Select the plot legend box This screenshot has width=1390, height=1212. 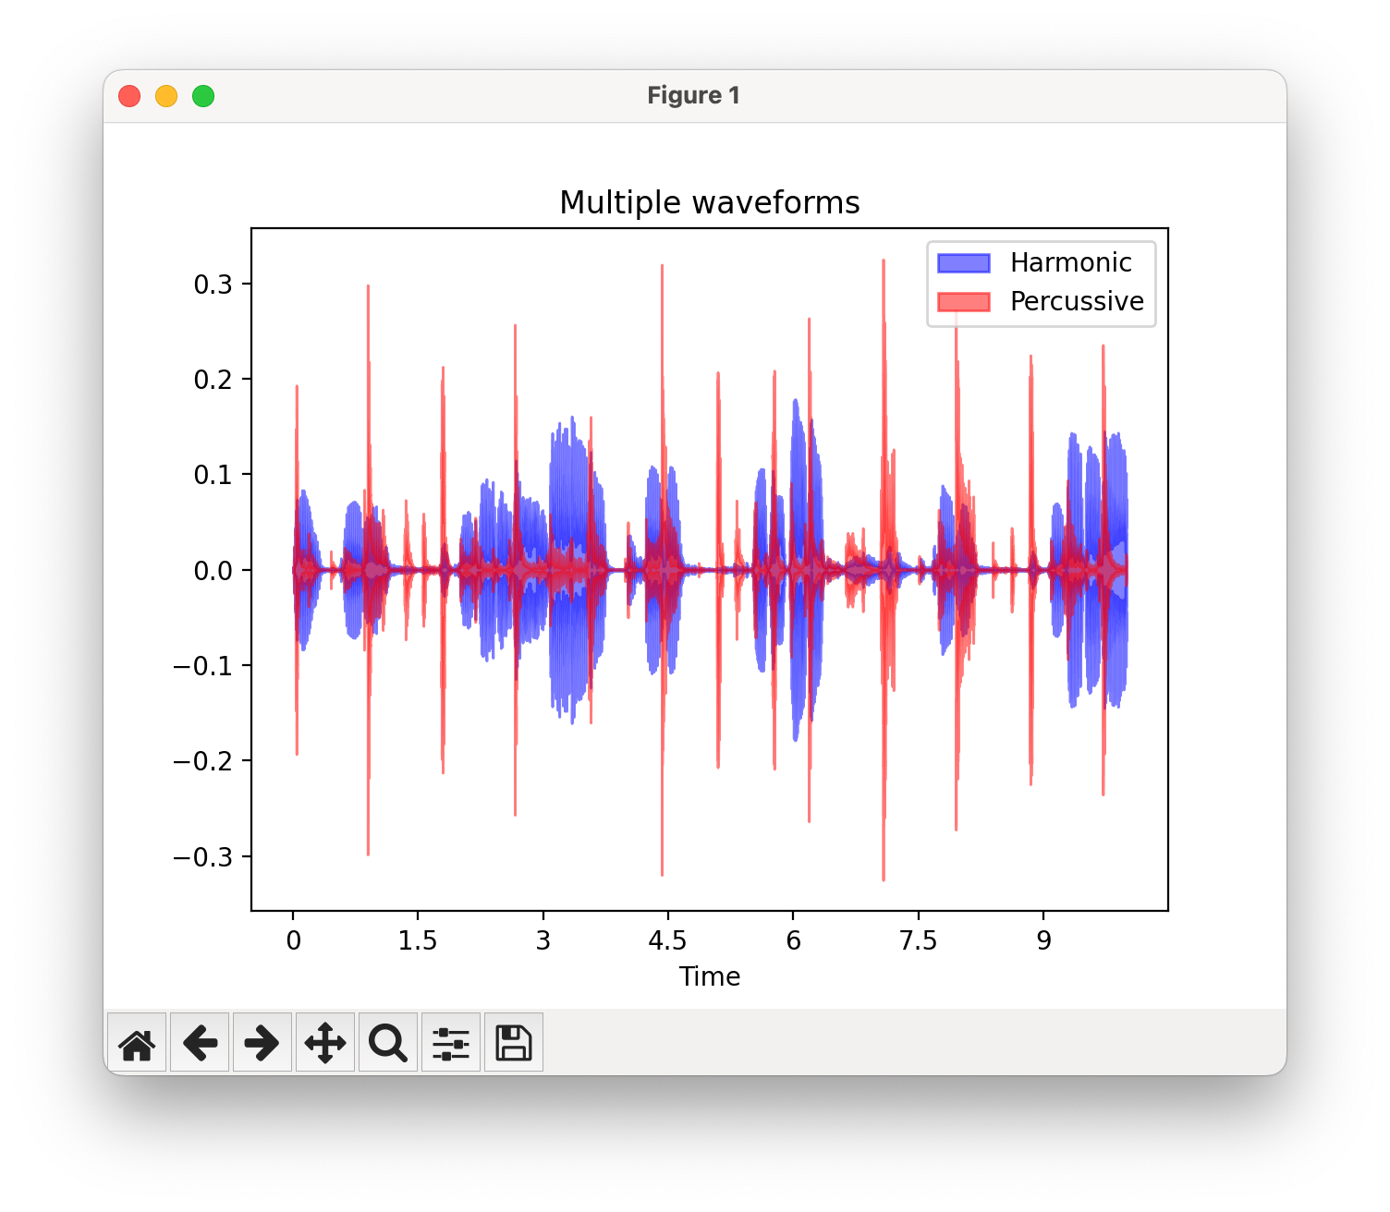(1041, 281)
